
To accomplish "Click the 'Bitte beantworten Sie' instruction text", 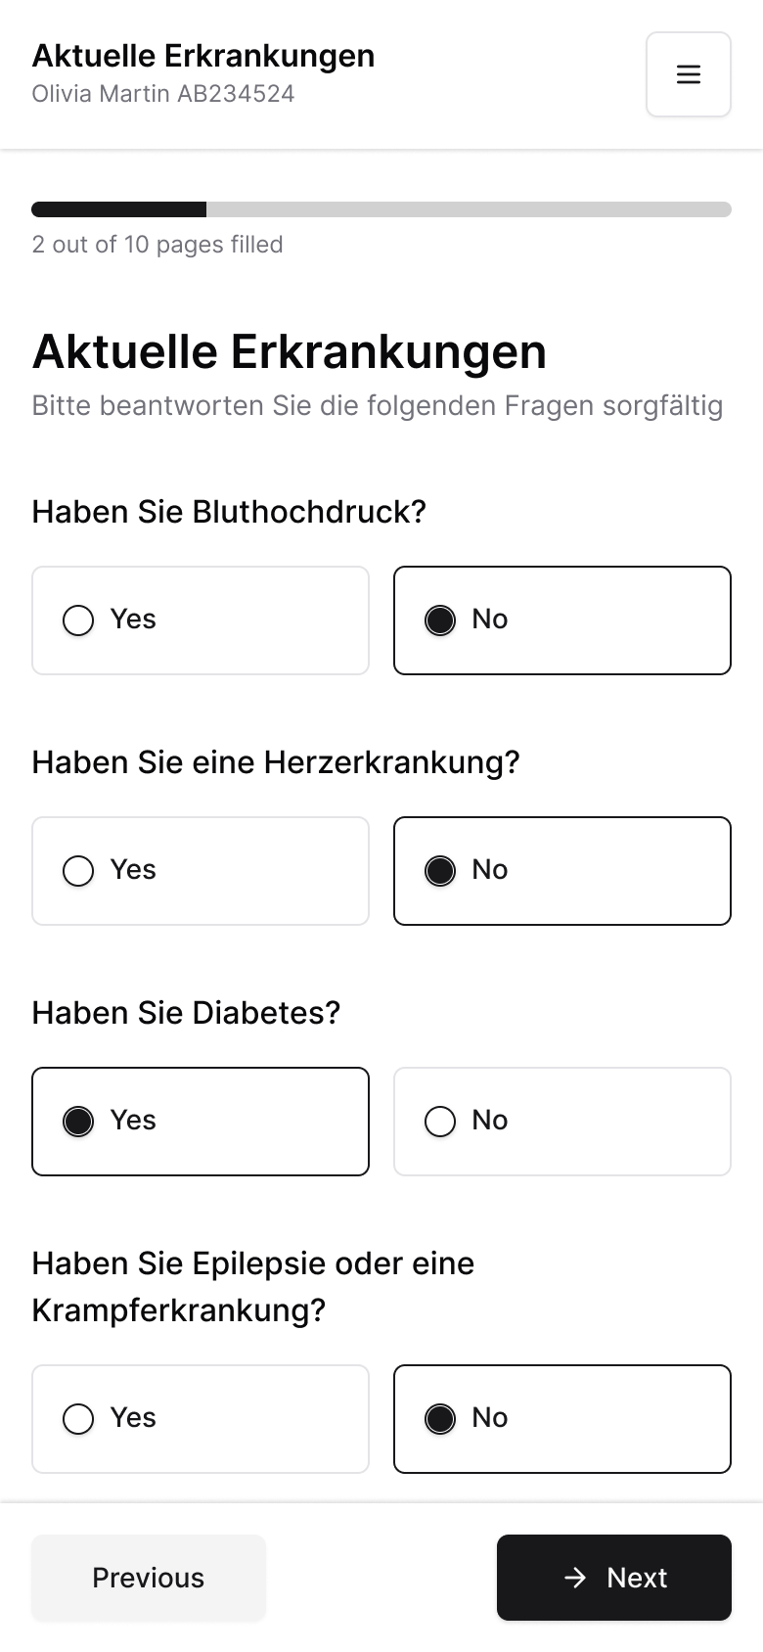I will click(x=378, y=405).
